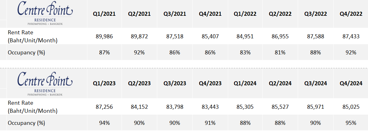
Task: Click the top Centre Point Residence logo
Action: point(45,13)
